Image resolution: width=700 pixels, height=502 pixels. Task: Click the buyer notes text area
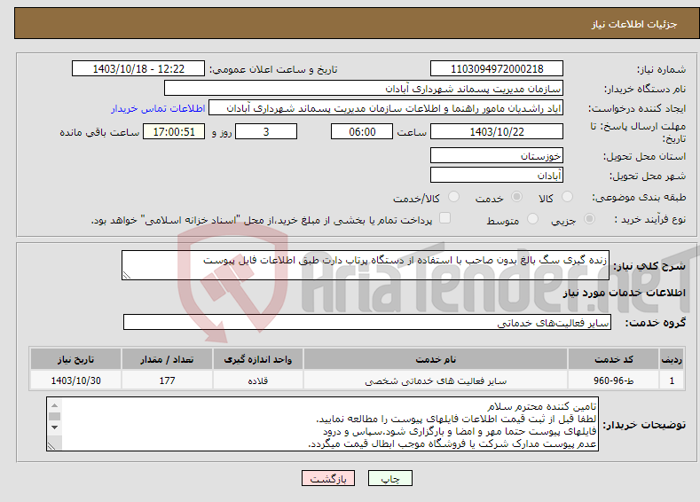(322, 424)
